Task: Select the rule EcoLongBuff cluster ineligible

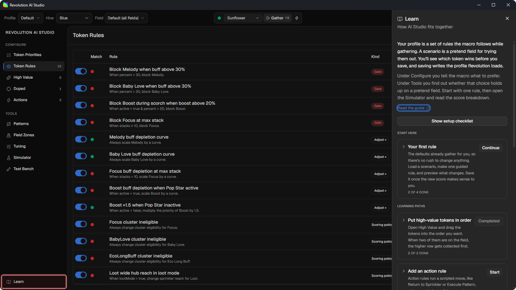Action: [x=232, y=258]
